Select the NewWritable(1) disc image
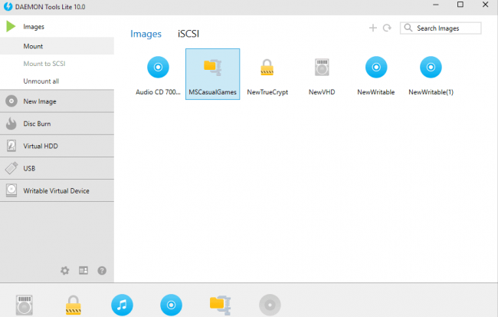The image size is (498, 317). pos(431,74)
